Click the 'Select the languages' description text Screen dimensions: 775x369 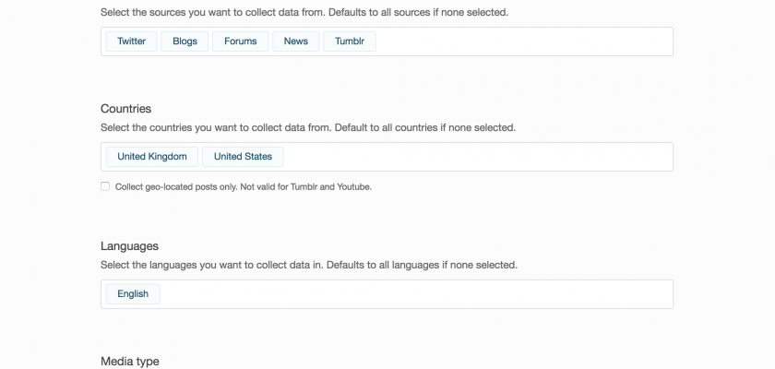[308, 265]
